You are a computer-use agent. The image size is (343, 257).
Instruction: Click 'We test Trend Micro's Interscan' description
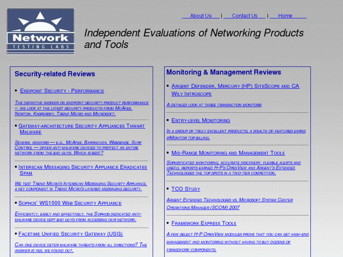click(x=81, y=186)
